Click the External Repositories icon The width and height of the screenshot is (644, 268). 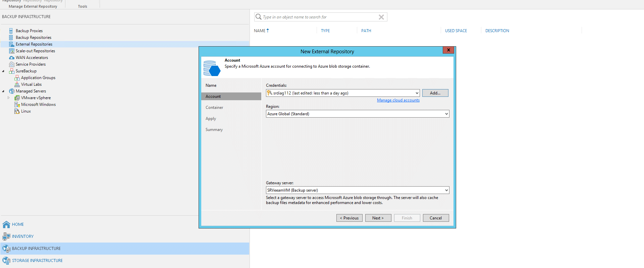pos(11,44)
